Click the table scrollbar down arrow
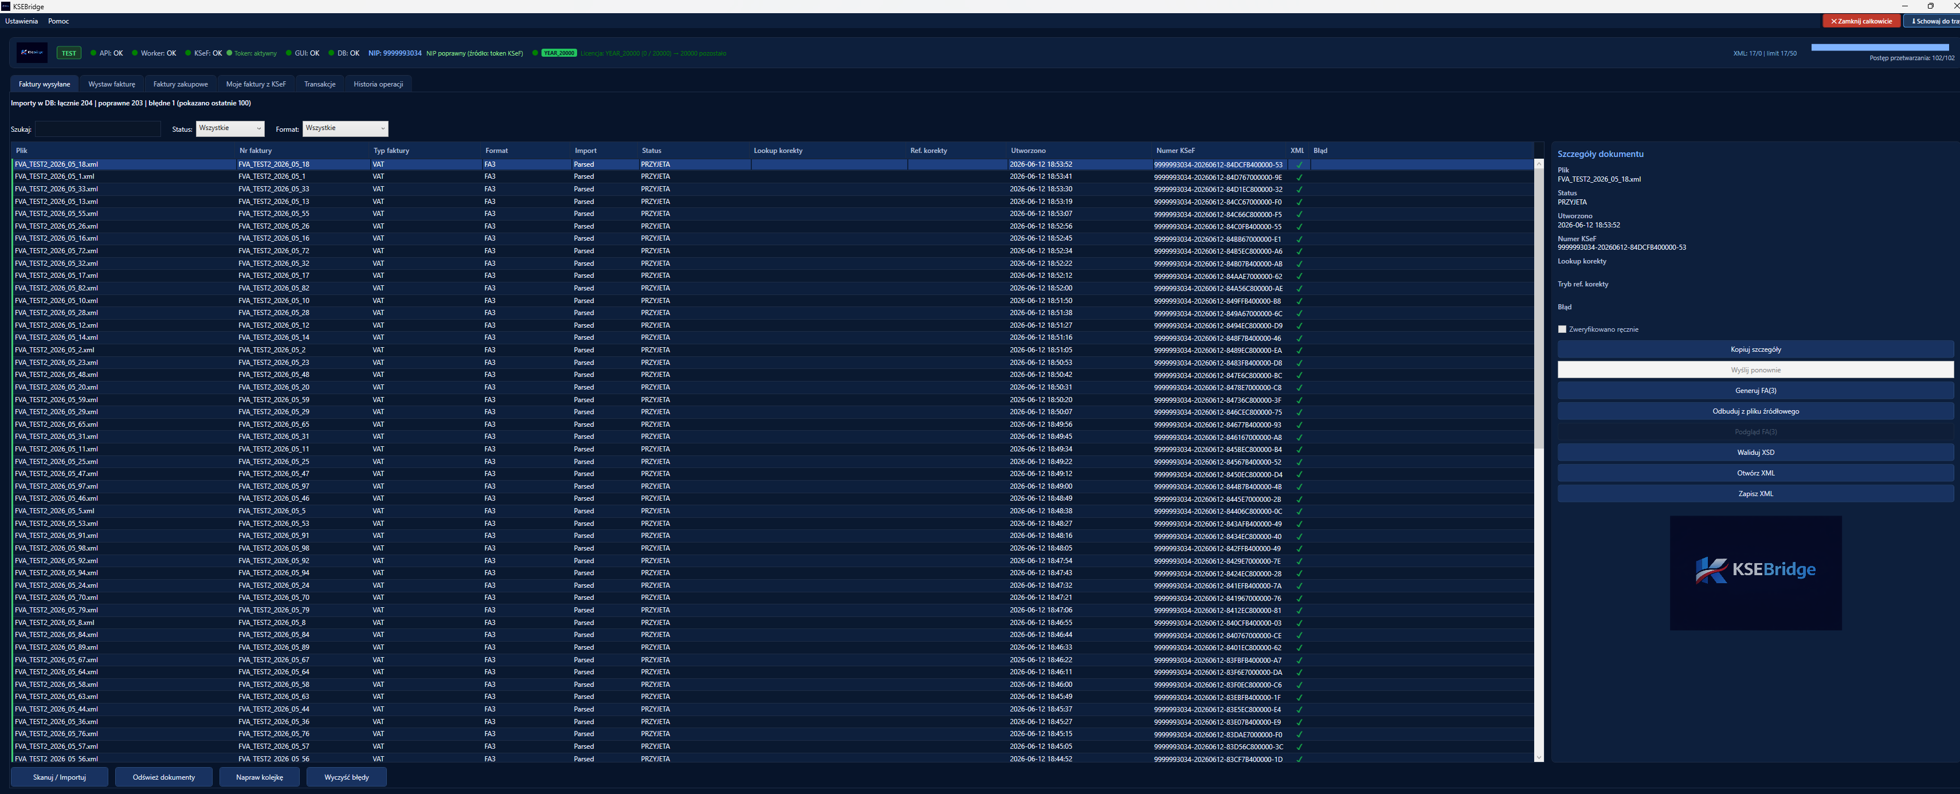Viewport: 1960px width, 794px height. click(x=1538, y=757)
